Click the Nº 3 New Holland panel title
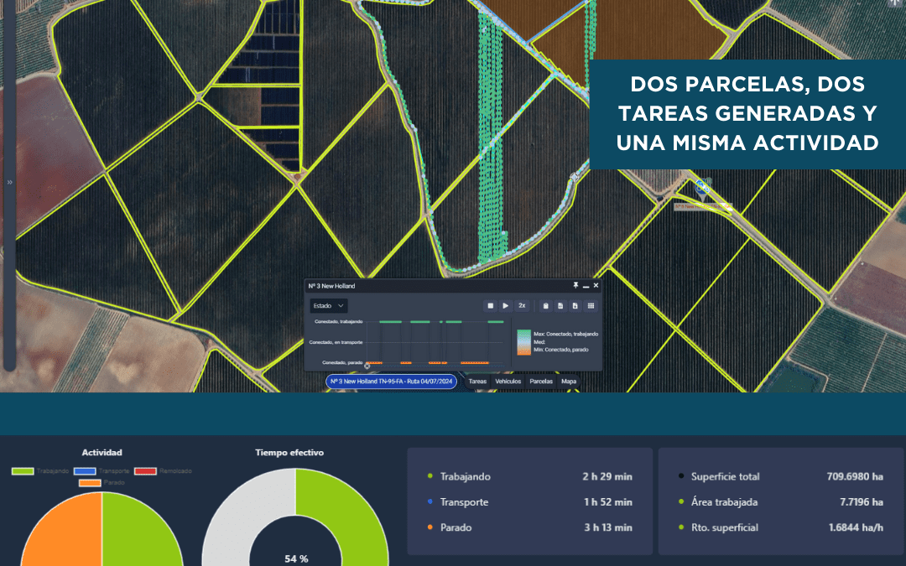906x566 pixels. pyautogui.click(x=331, y=286)
